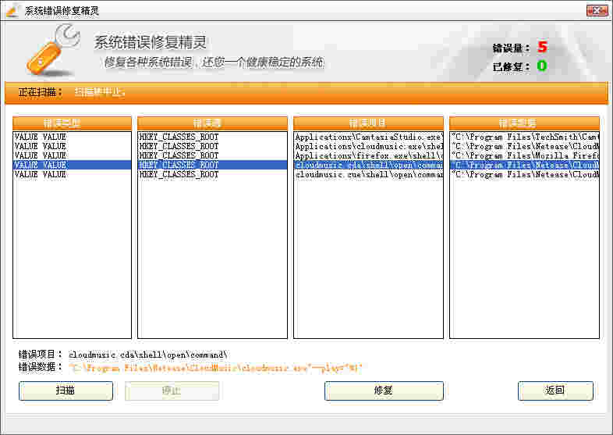Click the title bar application icon
This screenshot has height=435, width=613.
click(13, 11)
